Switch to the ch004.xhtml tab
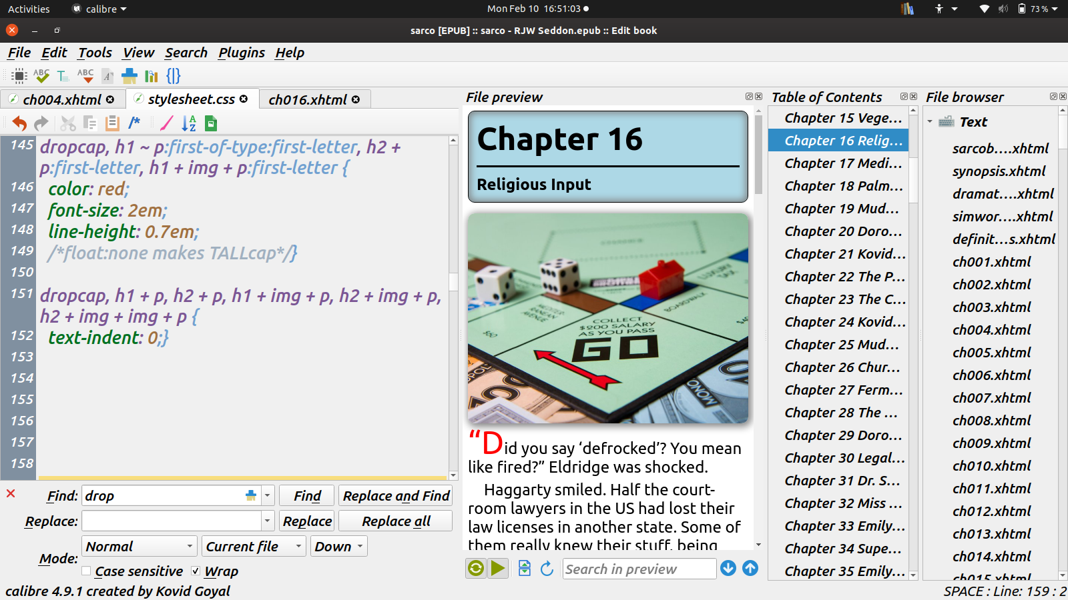The width and height of the screenshot is (1068, 600). click(x=61, y=99)
